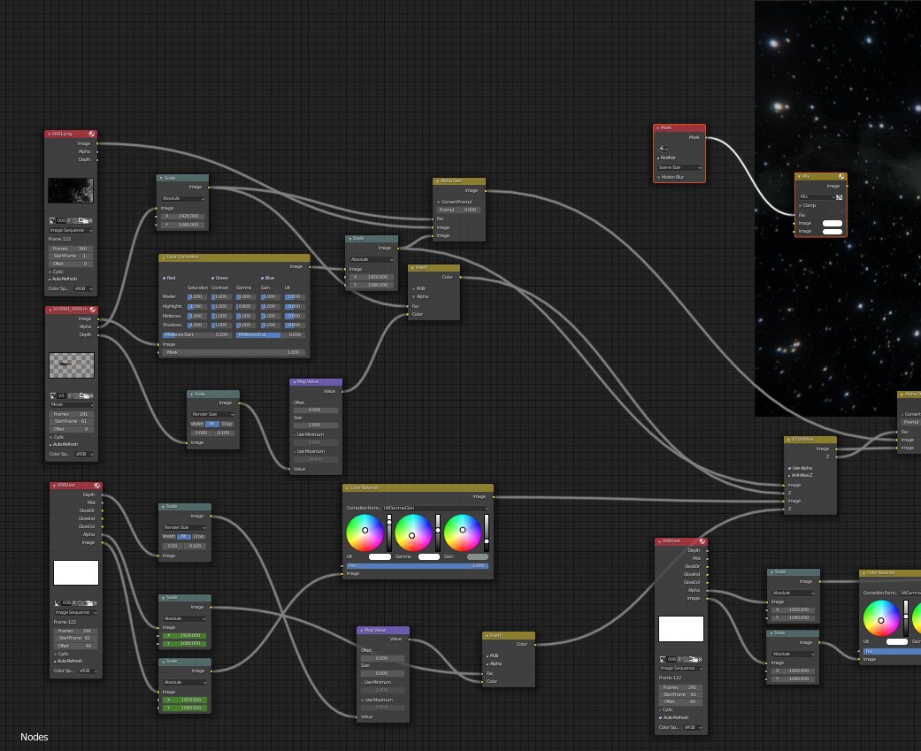Image resolution: width=921 pixels, height=751 pixels.
Task: Select Crop in Scale node wired to V3-0001 Depth
Action: [227, 424]
